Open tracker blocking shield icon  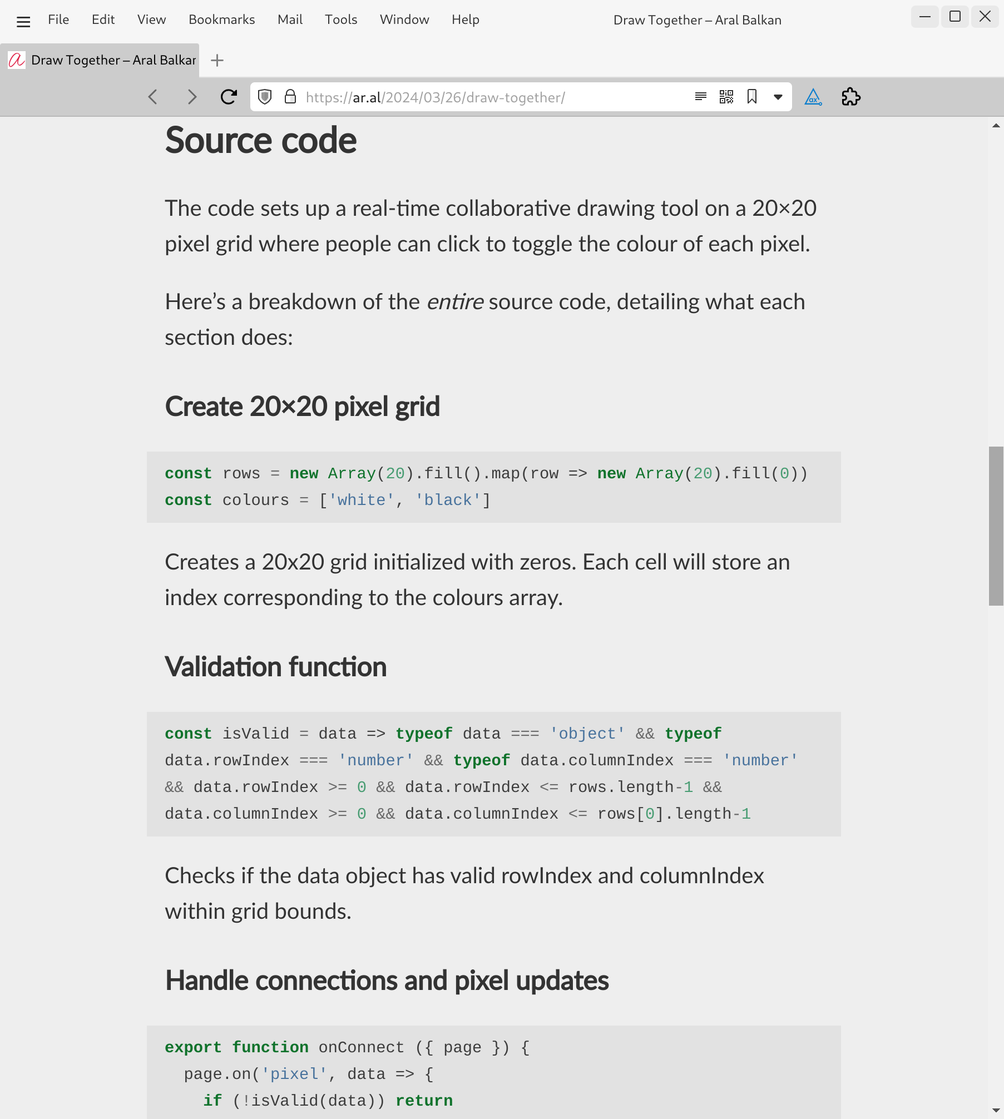pos(265,97)
